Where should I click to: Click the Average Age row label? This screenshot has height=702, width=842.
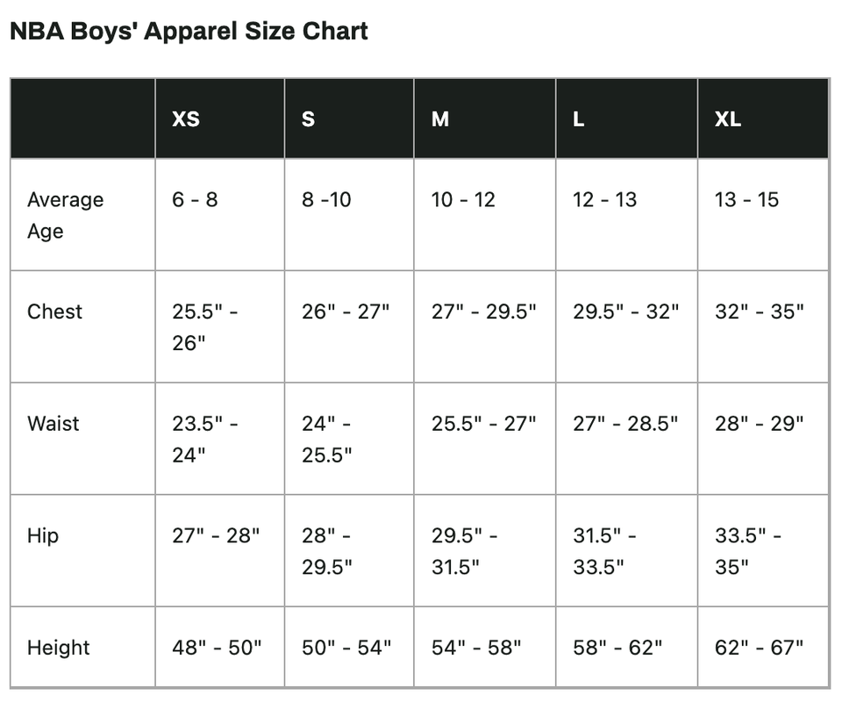66,215
